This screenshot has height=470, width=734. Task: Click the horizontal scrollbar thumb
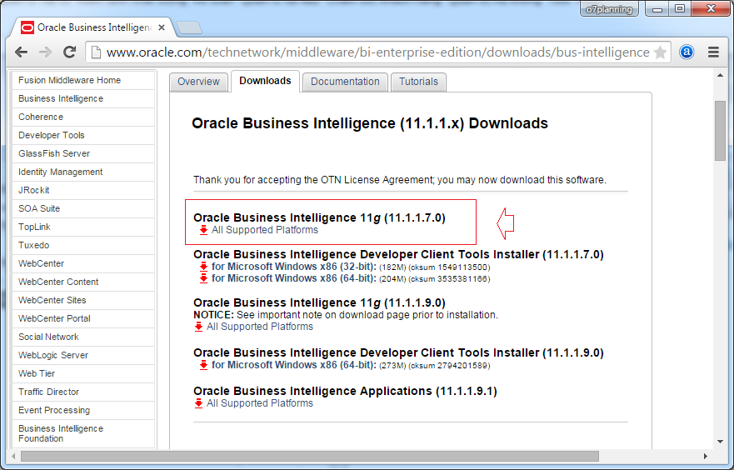pos(309,456)
